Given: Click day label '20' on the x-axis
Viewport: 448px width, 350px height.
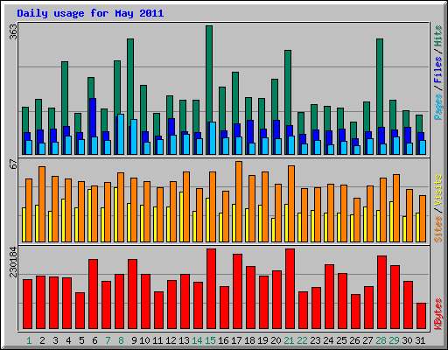Looking at the screenshot, I should click(x=276, y=340).
